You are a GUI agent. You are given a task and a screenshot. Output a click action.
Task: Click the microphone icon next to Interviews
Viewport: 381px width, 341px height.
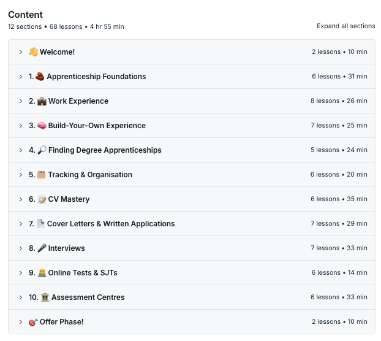tap(42, 248)
